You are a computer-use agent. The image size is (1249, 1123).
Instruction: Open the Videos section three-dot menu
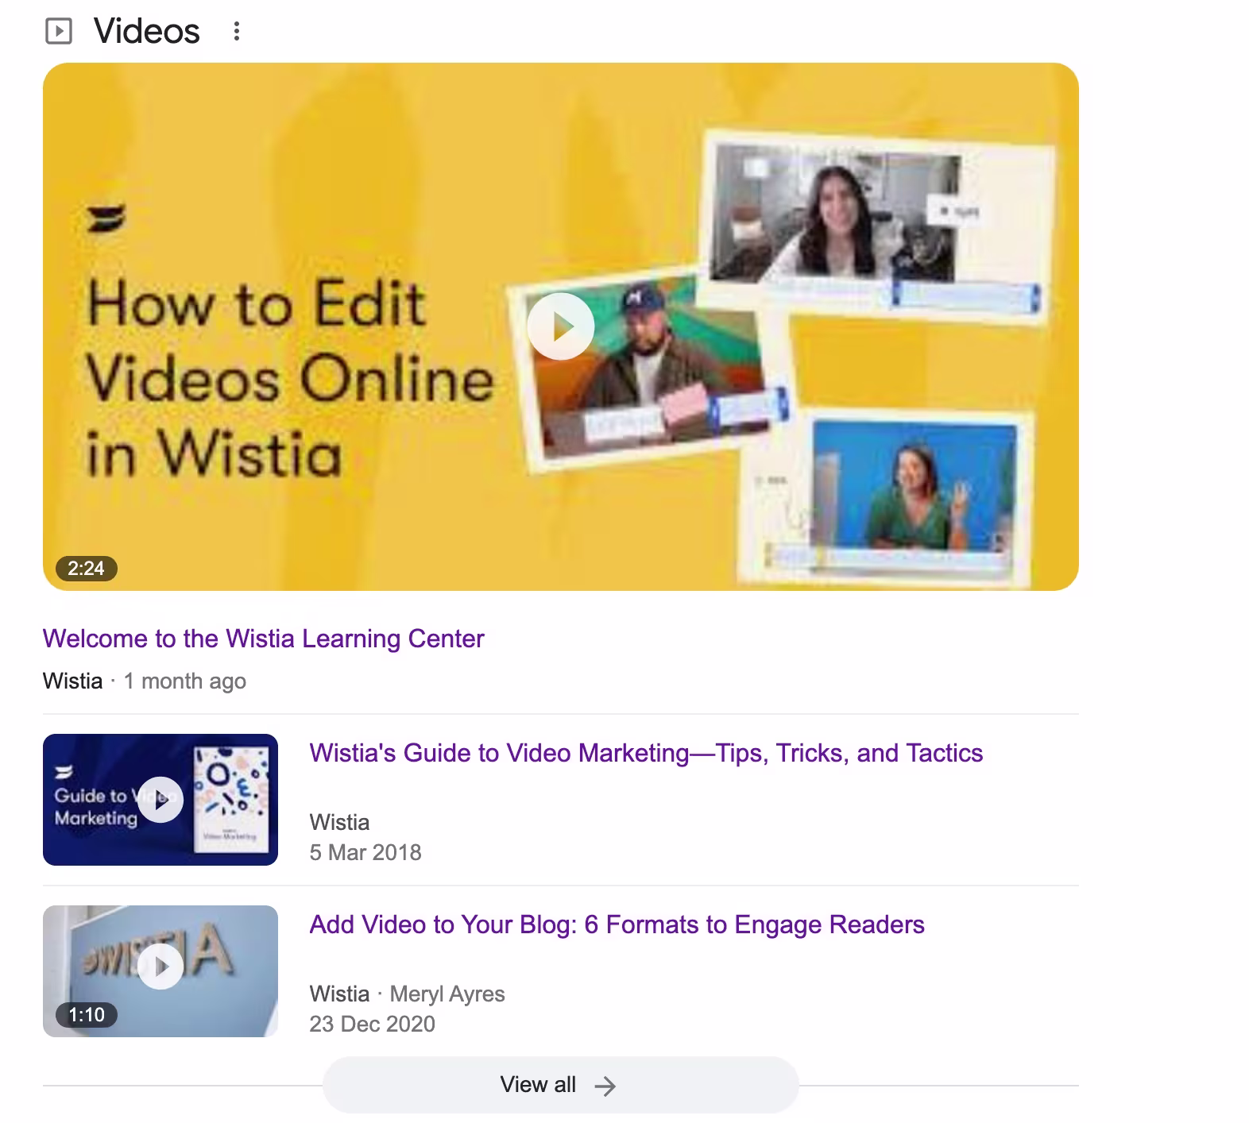pyautogui.click(x=236, y=32)
